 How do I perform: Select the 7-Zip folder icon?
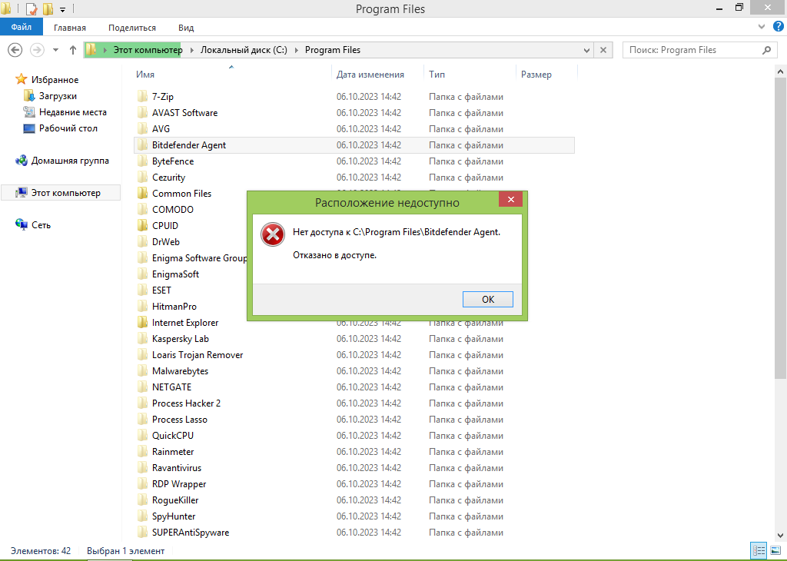point(142,96)
